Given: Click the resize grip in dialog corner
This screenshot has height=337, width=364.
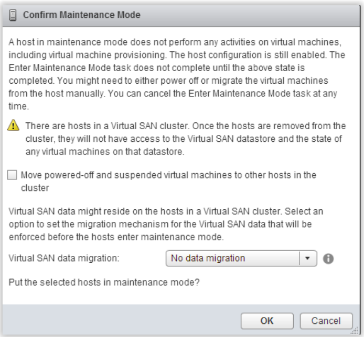Looking at the screenshot, I should coord(355,331).
